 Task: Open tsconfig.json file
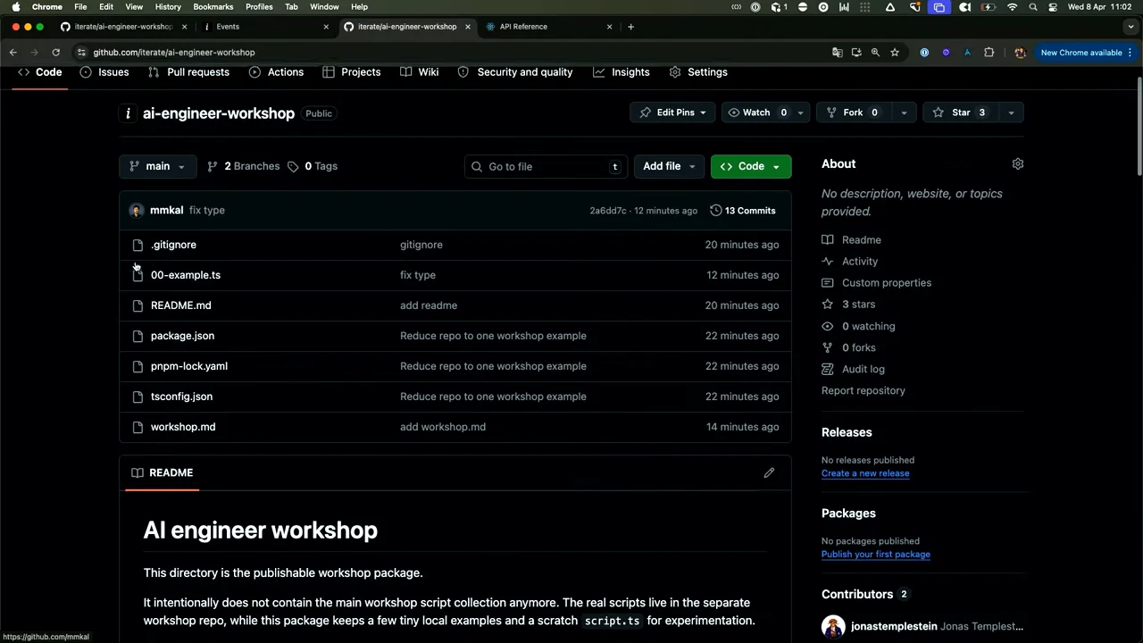click(181, 397)
